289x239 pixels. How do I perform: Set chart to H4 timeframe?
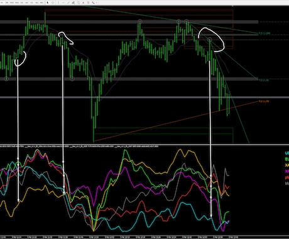pyautogui.click(x=27, y=3)
